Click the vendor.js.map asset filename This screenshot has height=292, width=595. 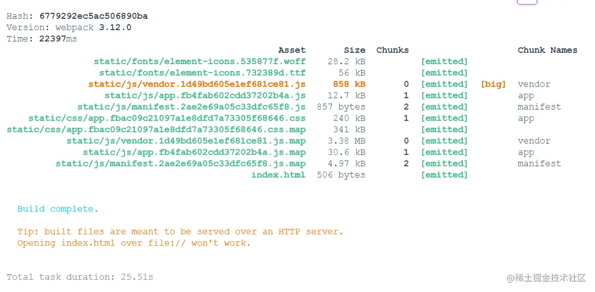coord(186,141)
